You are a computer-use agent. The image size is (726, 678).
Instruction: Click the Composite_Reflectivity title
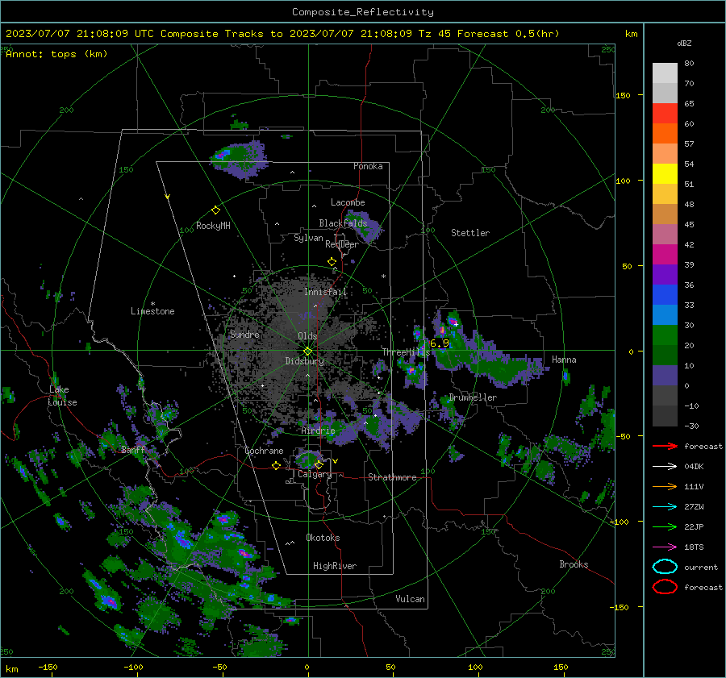[363, 12]
